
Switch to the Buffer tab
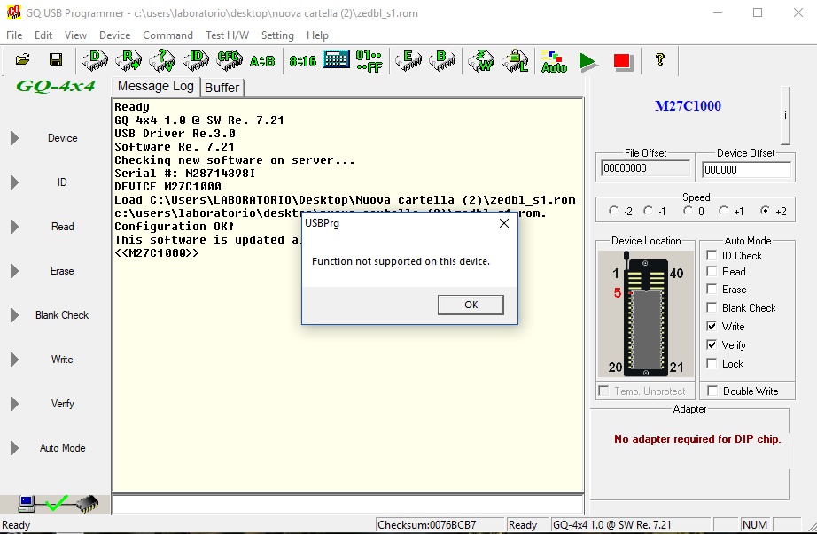222,87
